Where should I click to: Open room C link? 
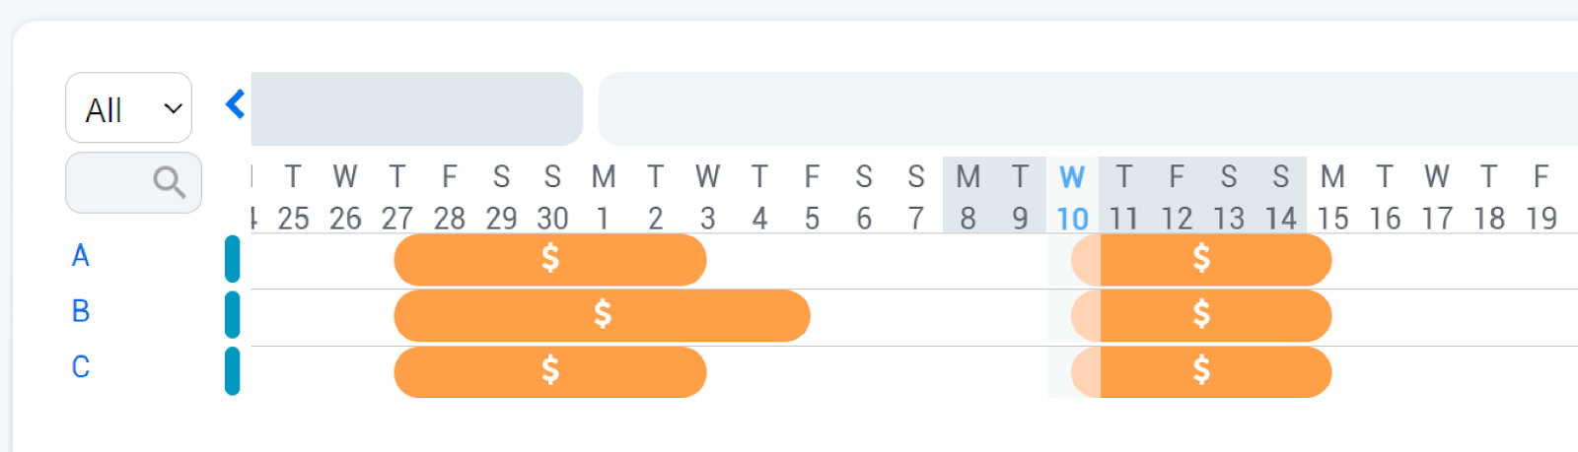pos(81,367)
